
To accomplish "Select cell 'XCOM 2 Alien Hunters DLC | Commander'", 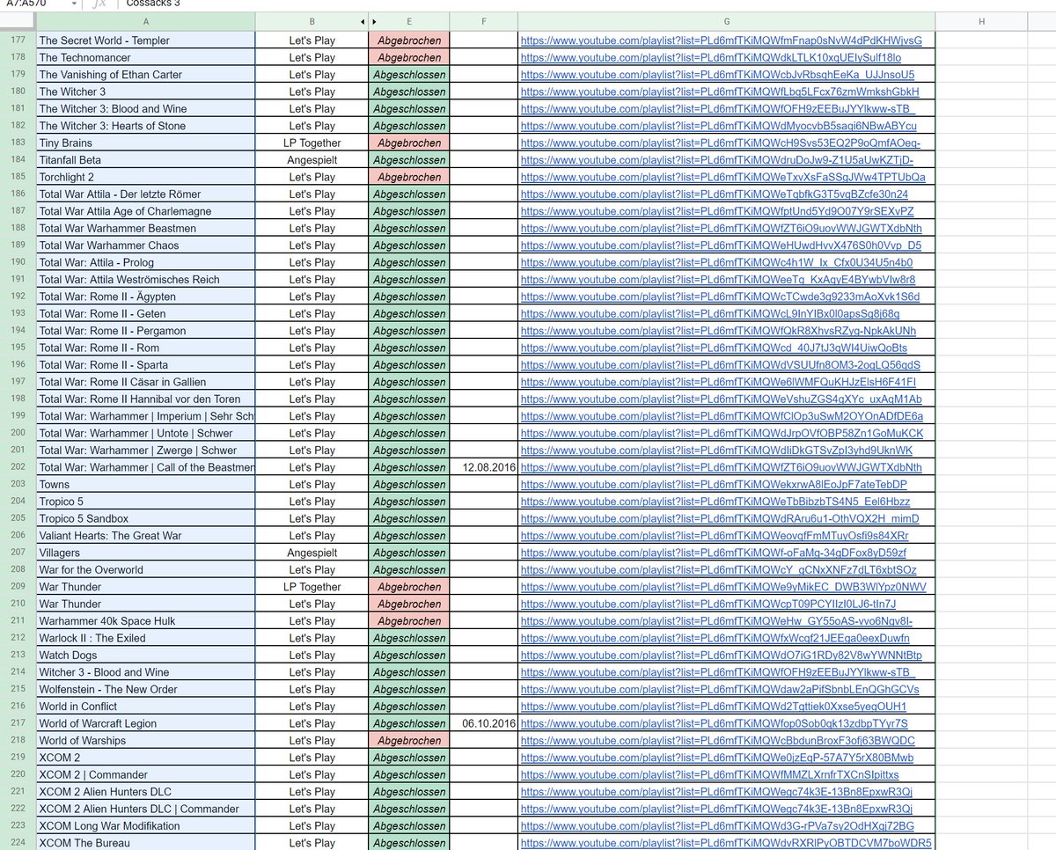I will coord(145,809).
